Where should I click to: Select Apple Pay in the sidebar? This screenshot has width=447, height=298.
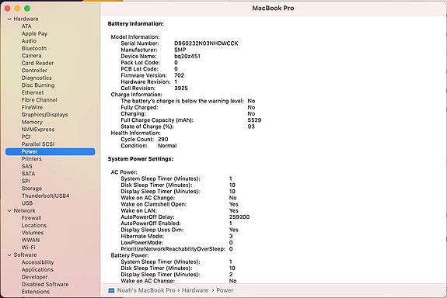[x=34, y=33]
